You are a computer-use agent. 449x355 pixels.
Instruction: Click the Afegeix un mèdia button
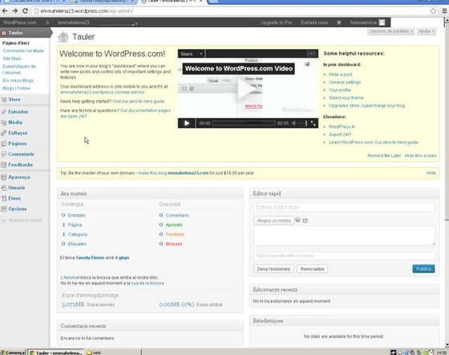[273, 220]
